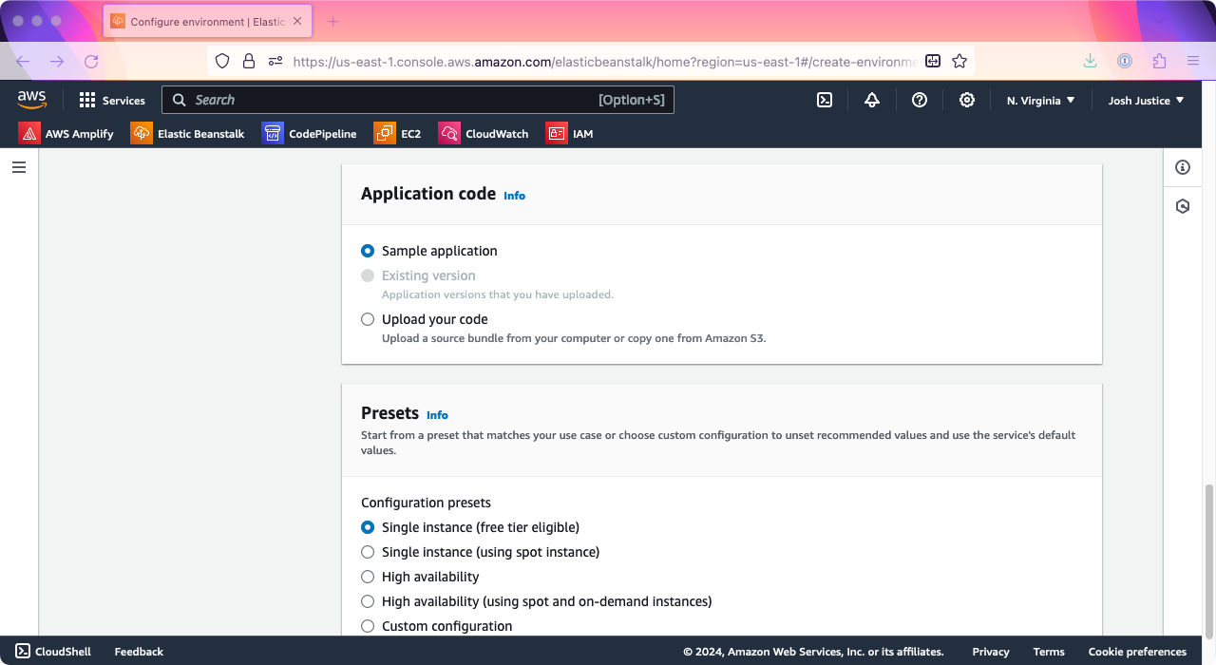
Task: List all tabs dropdown arrow
Action: point(1159,21)
